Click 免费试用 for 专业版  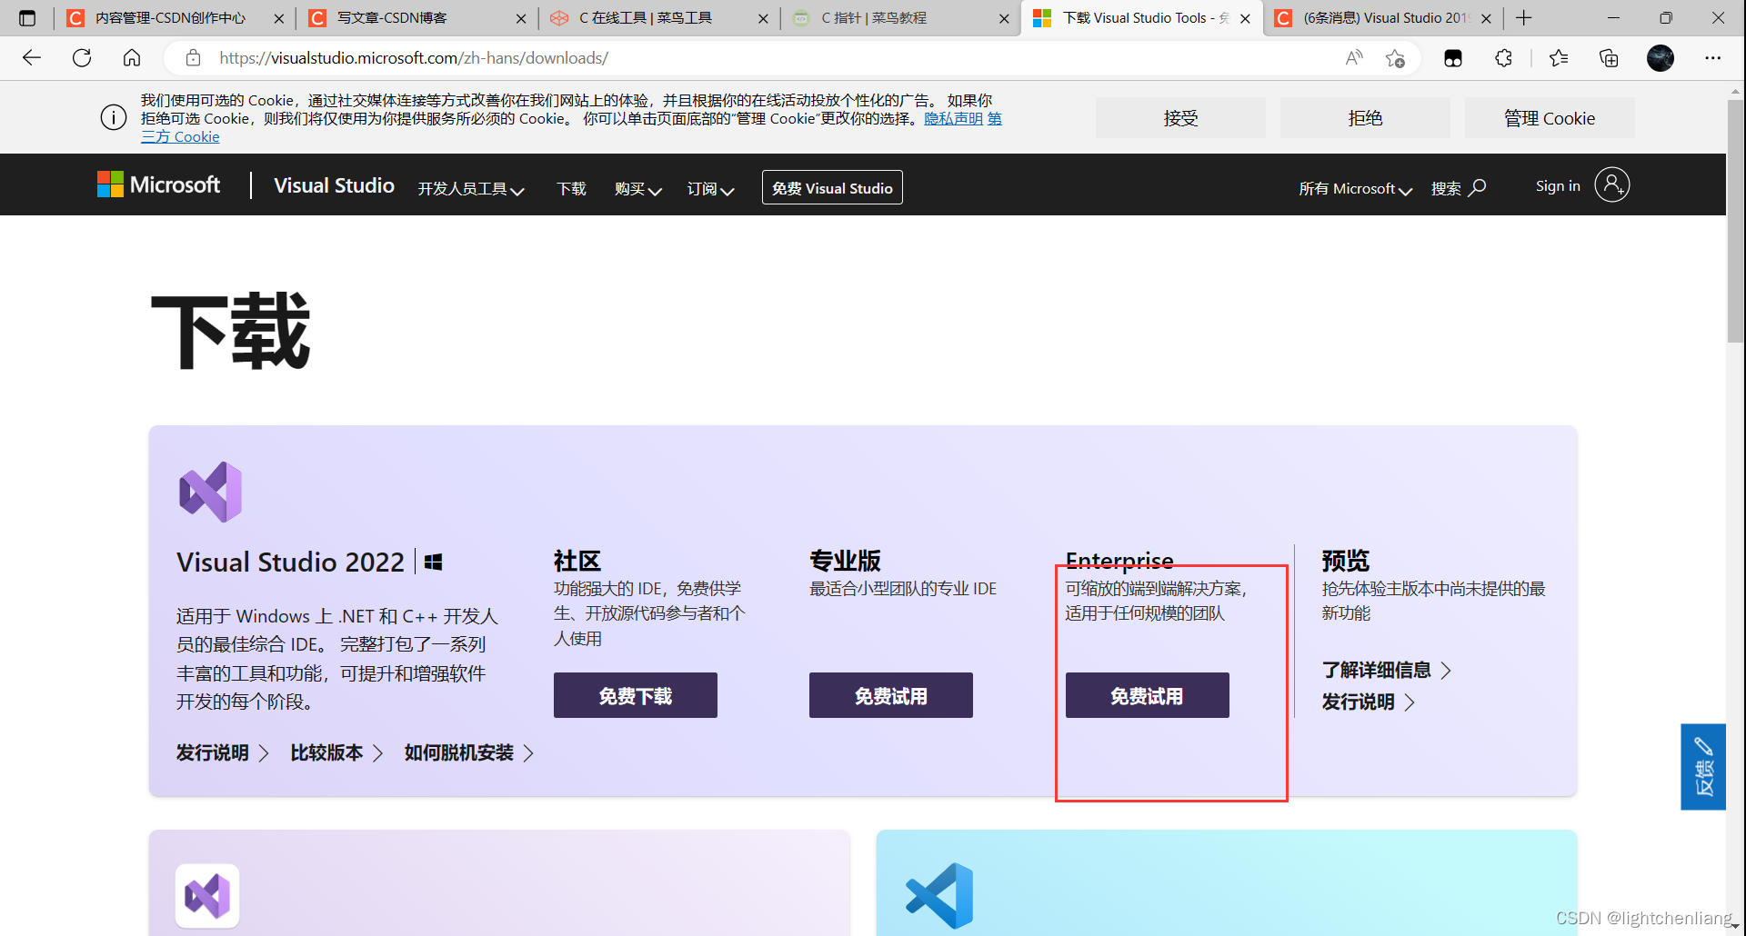(891, 695)
